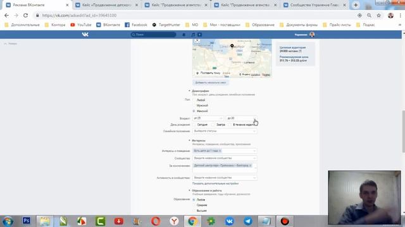Click the Chrome forward arrow

pos(16,15)
